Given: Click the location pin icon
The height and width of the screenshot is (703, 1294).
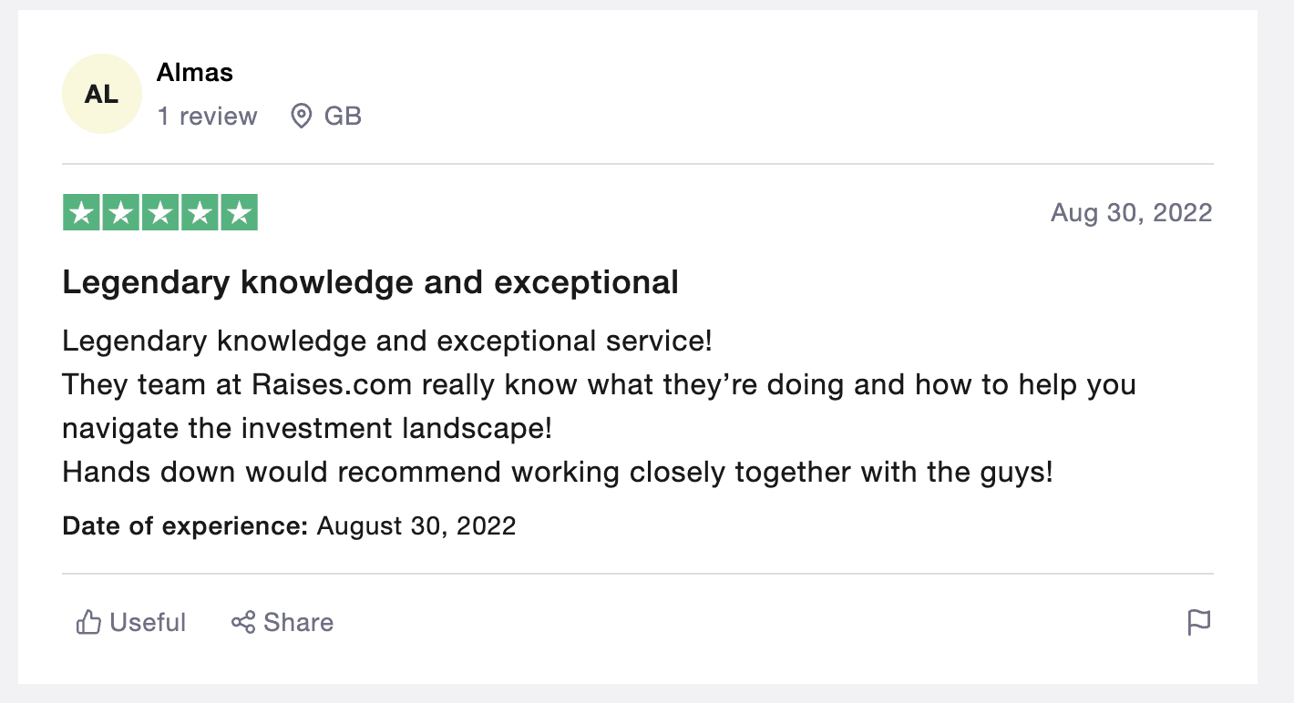Looking at the screenshot, I should [301, 117].
